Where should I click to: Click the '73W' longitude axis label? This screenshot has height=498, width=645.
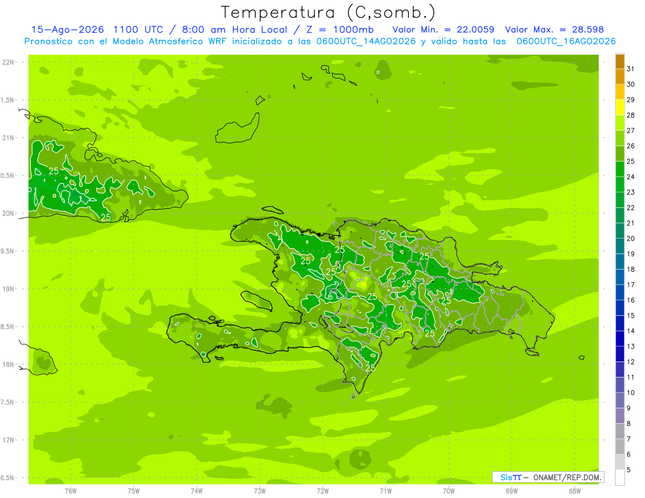click(x=260, y=490)
